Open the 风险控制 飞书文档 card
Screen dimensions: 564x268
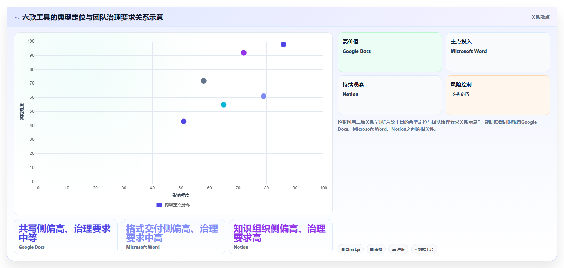(x=498, y=95)
